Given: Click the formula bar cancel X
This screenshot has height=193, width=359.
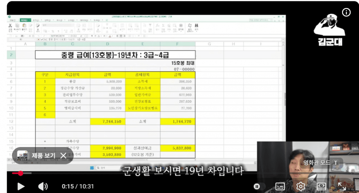Looking at the screenshot, I should [38, 40].
